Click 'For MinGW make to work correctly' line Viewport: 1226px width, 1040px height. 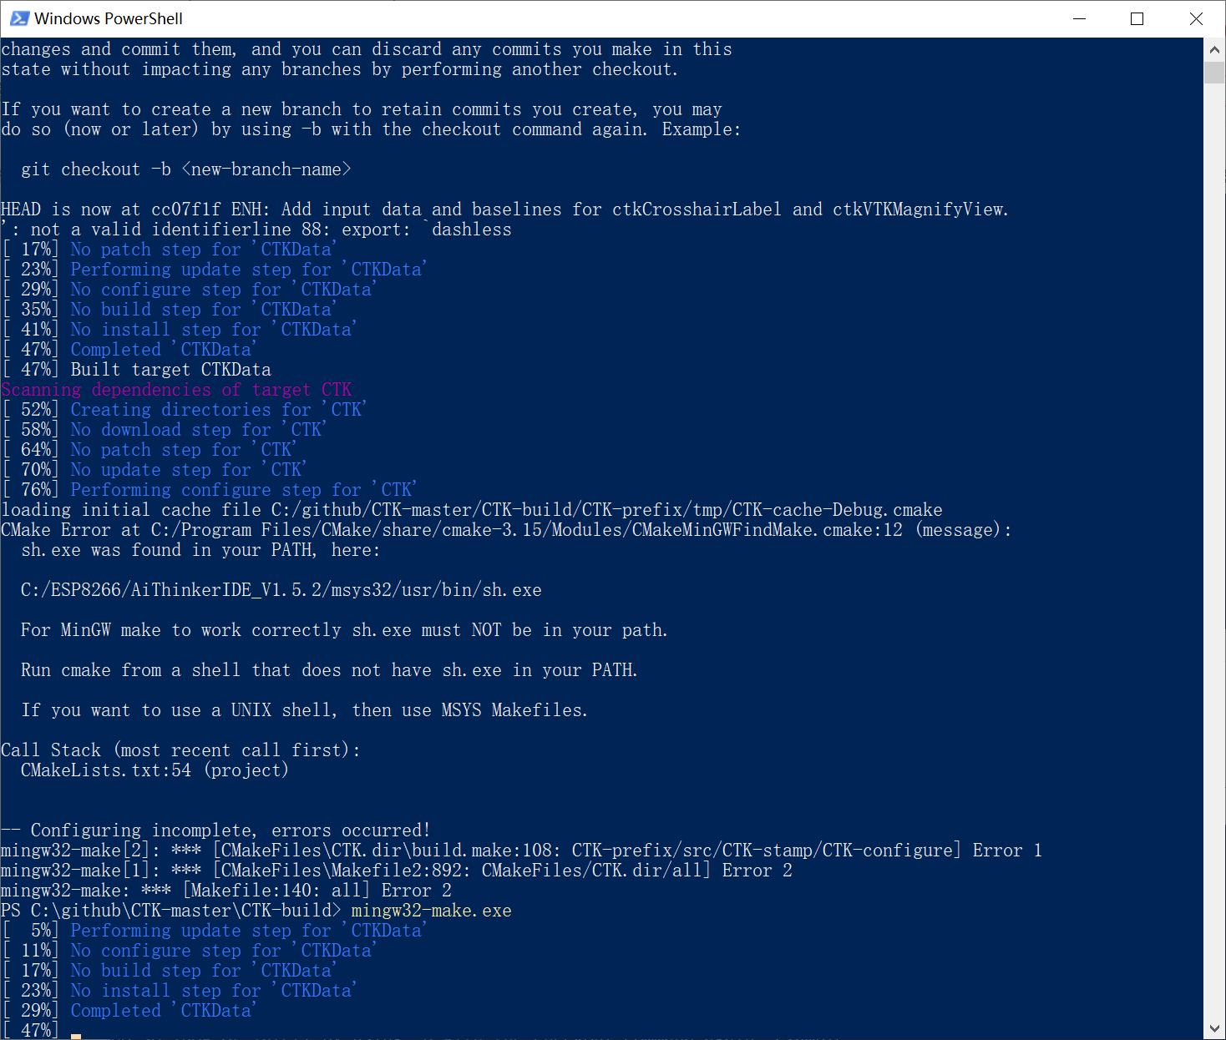tap(344, 630)
